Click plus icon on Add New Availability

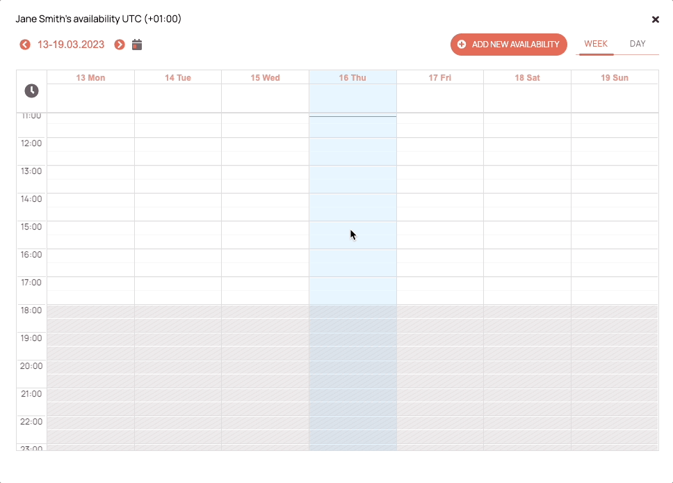tap(462, 45)
